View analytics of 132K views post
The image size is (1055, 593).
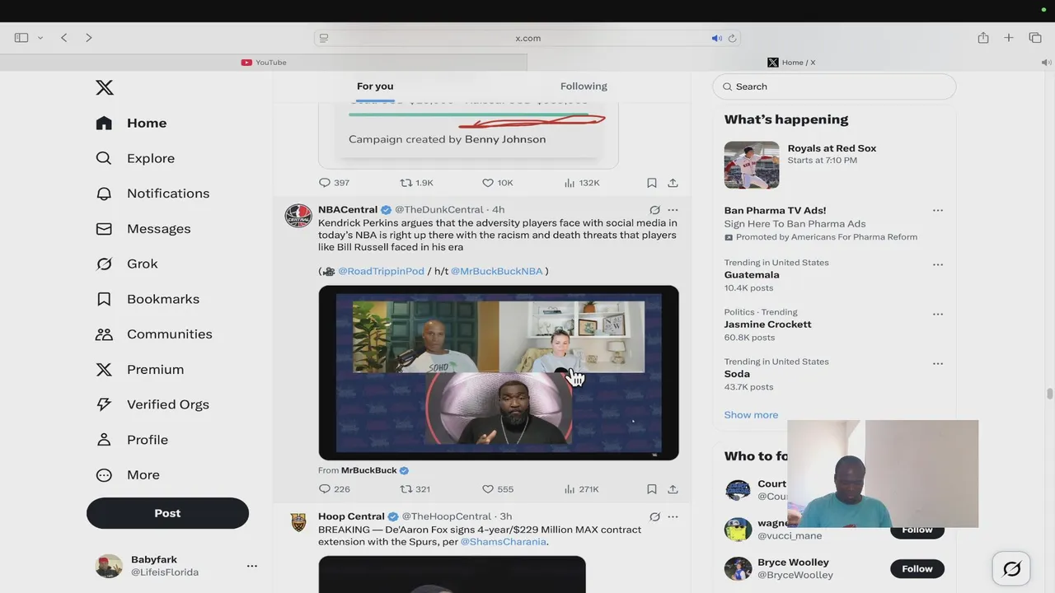coord(581,183)
